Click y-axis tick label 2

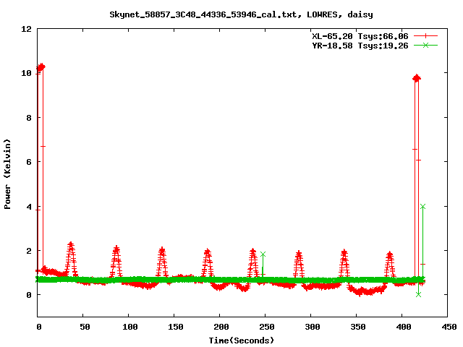click(x=29, y=251)
